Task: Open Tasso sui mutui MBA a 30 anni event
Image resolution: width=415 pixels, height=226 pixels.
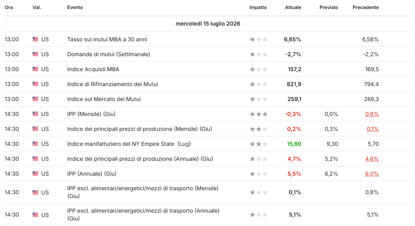Action: (107, 39)
